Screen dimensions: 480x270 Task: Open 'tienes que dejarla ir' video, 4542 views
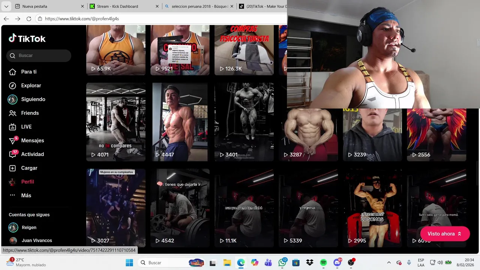(x=180, y=208)
